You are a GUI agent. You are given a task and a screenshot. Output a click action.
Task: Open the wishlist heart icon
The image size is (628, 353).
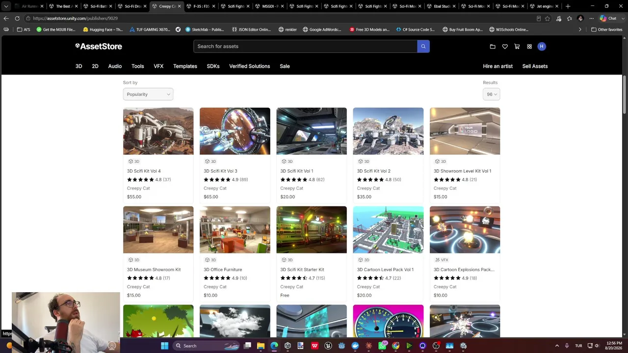point(505,47)
